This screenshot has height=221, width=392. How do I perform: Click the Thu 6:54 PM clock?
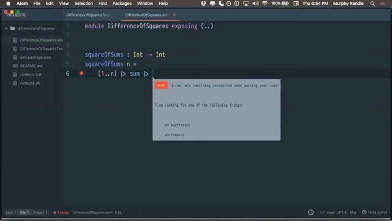(x=315, y=4)
